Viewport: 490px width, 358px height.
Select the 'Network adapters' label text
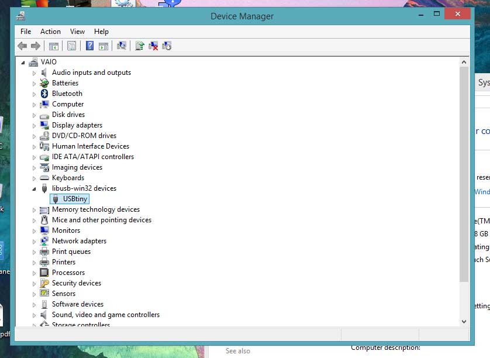point(79,241)
